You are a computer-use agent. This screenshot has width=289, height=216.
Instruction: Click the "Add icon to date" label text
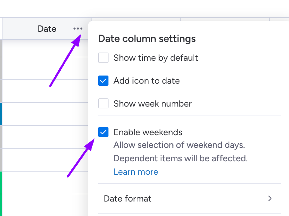[x=147, y=81]
